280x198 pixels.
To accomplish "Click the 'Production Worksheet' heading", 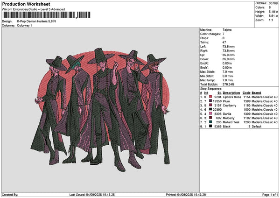I will (x=26, y=4).
